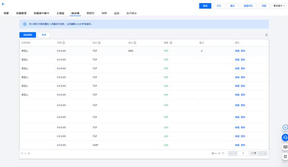
Task: Show info for the 来源 column
Action: (x=63, y=43)
